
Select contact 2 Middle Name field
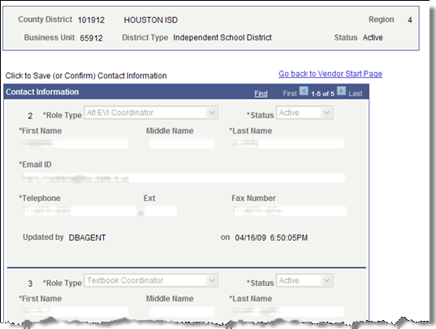[x=182, y=143]
